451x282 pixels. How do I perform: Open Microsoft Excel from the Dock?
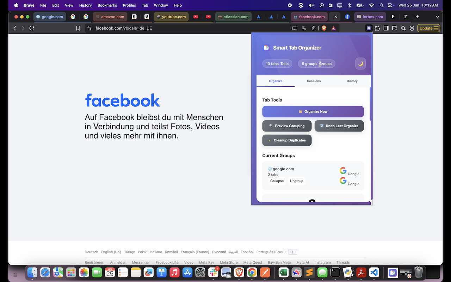point(284,272)
